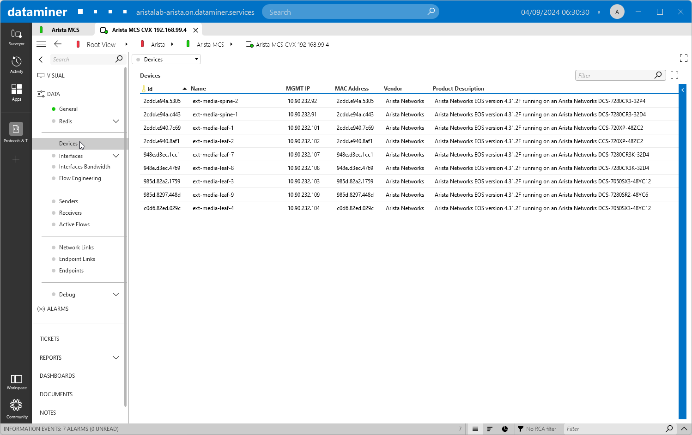Click the top-right full-screen card icon
Image resolution: width=692 pixels, height=435 pixels.
click(x=684, y=58)
